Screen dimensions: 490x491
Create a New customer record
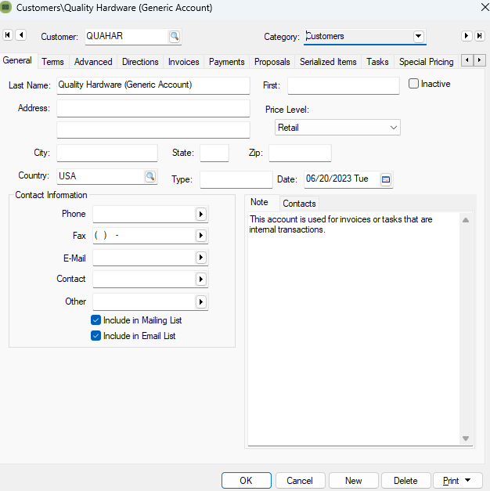tap(354, 480)
